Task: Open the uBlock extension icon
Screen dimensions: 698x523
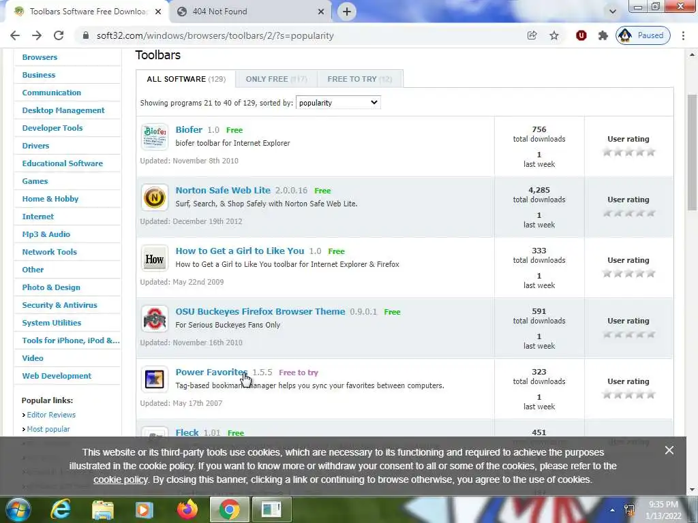Action: click(581, 35)
